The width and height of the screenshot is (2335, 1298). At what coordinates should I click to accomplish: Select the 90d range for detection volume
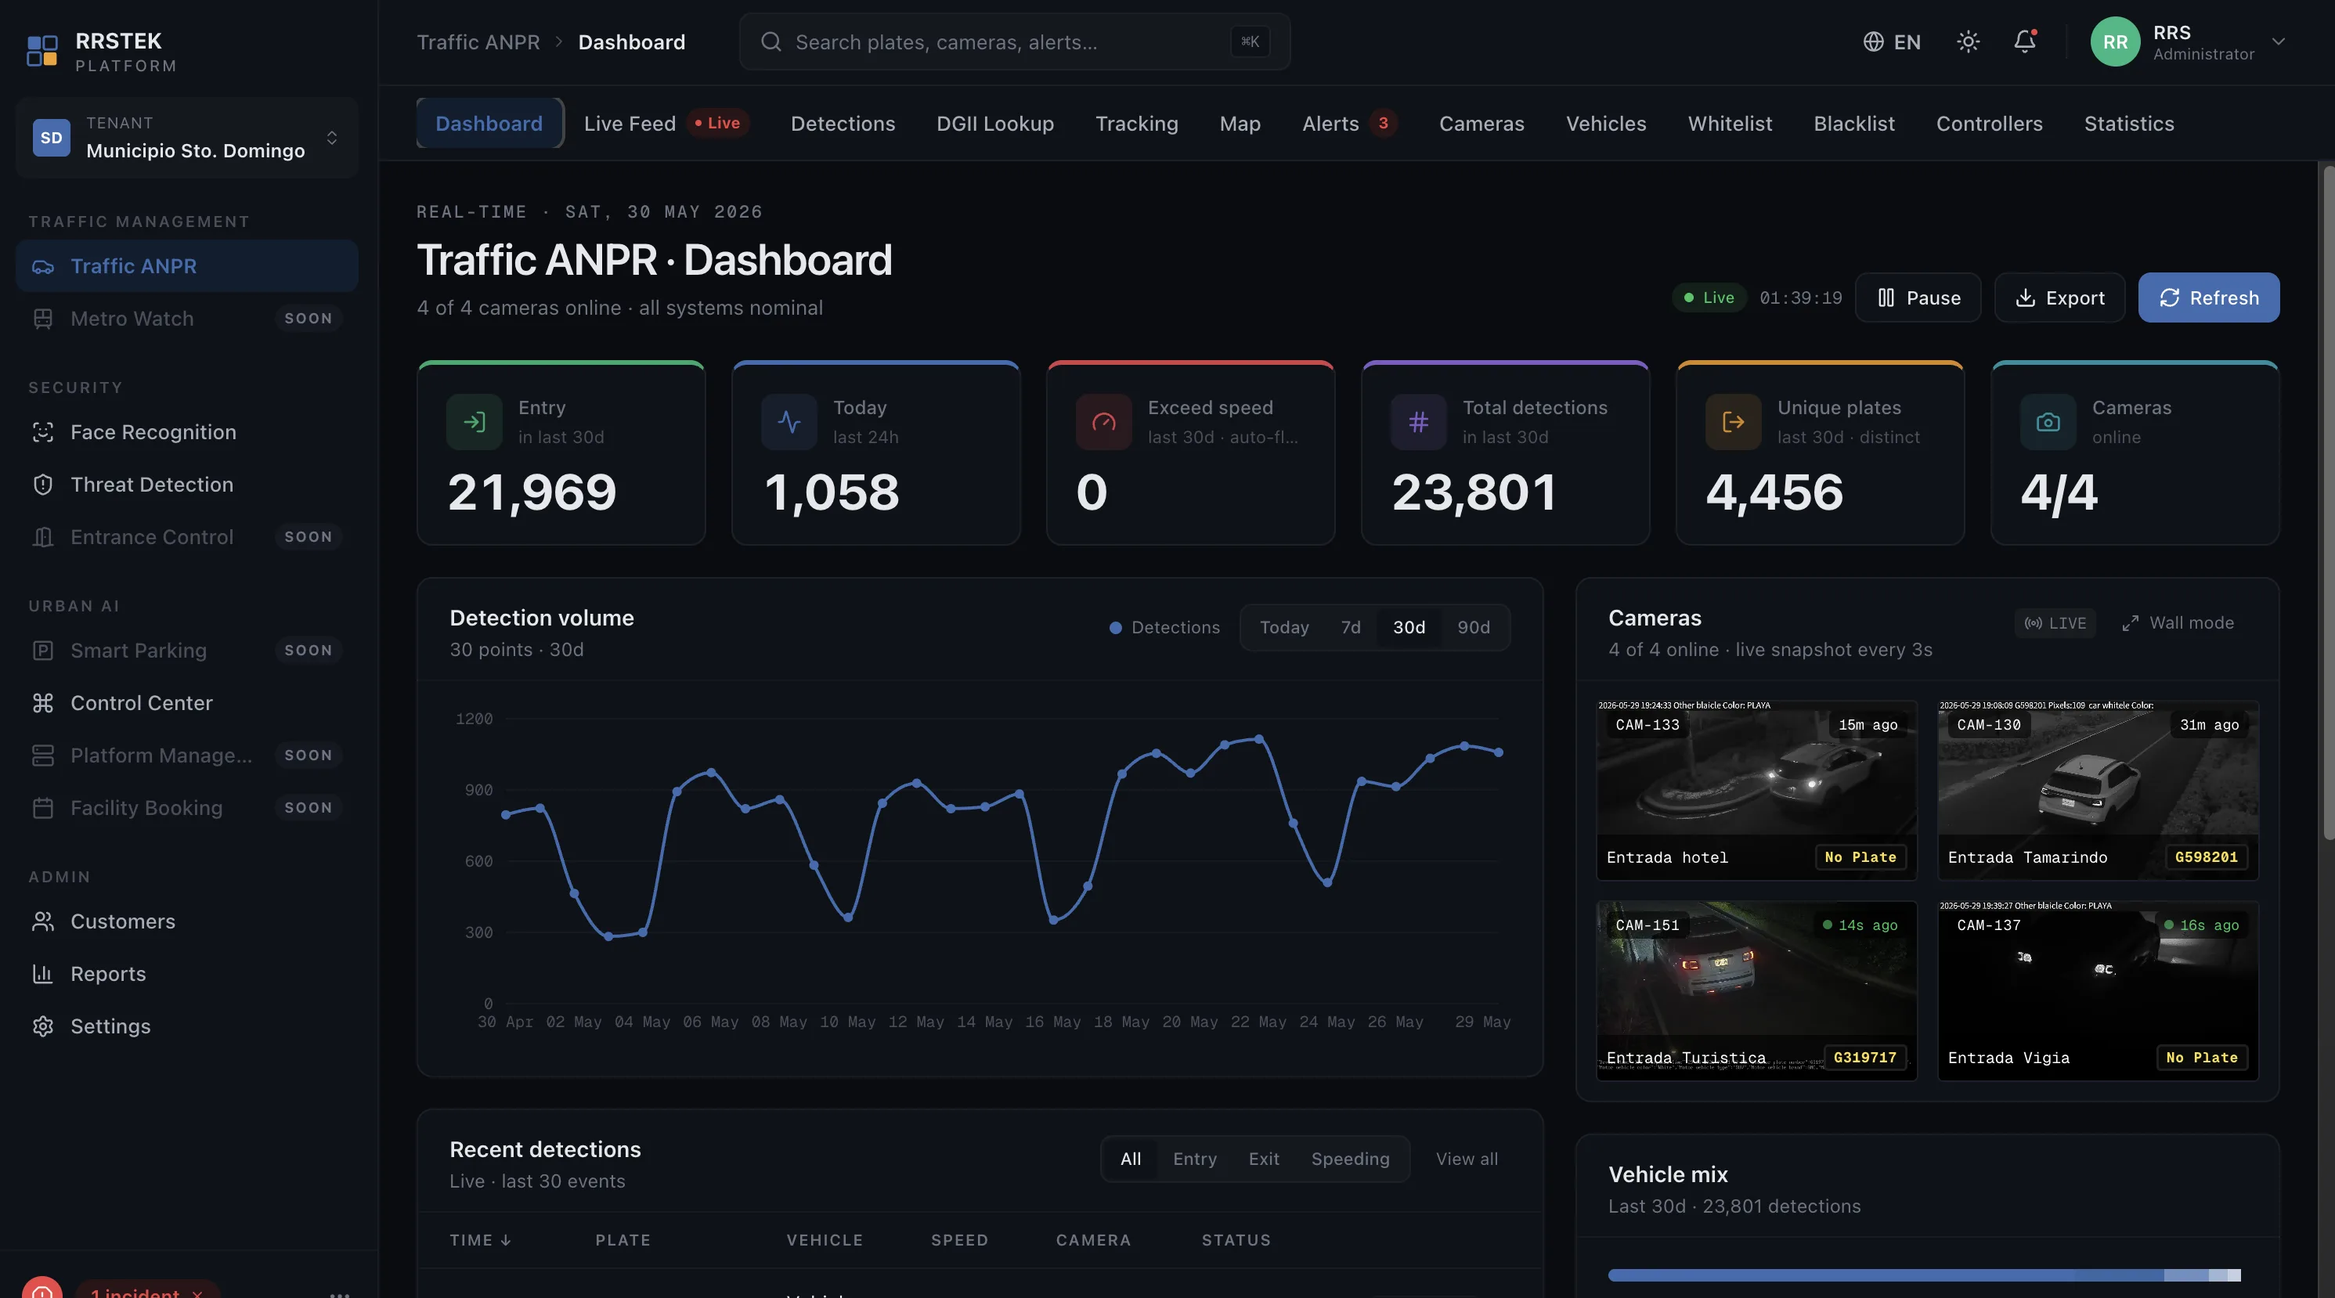[x=1473, y=627]
